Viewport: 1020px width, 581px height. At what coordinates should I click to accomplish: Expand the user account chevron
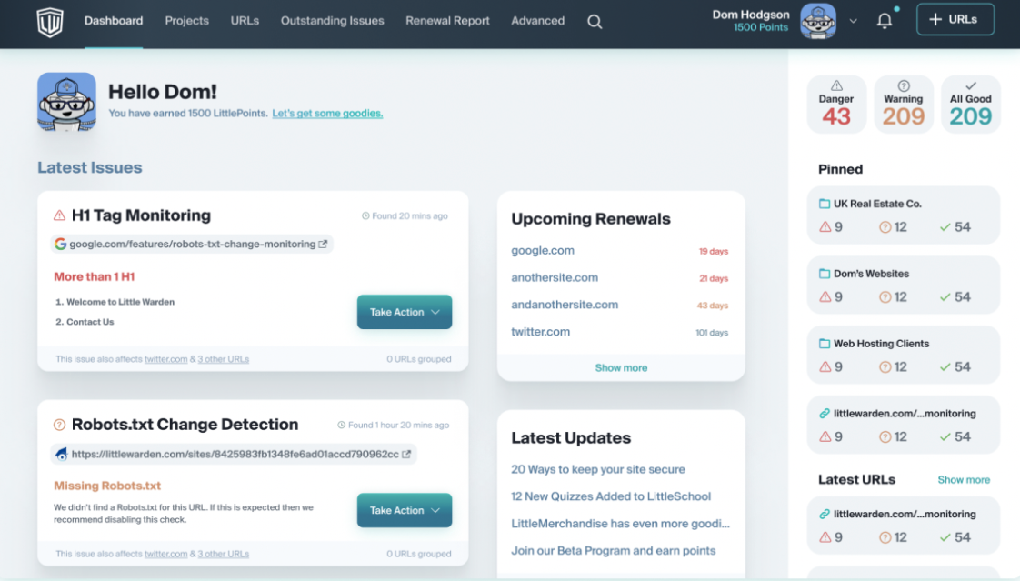pos(853,22)
